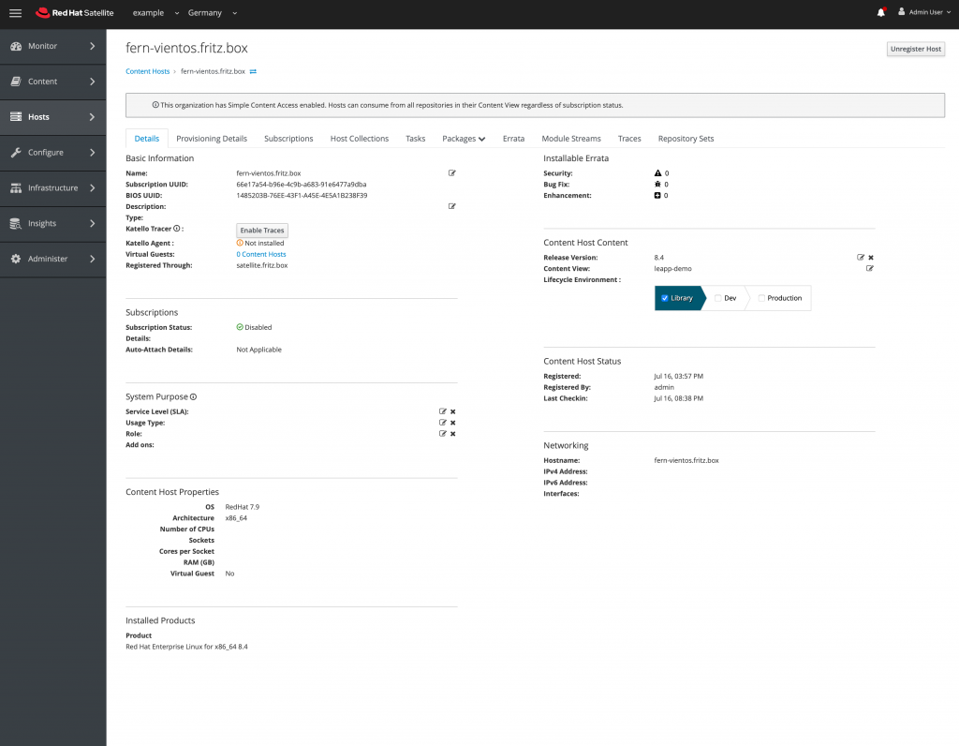Click the Content book icon
Viewport: 959px width, 746px height.
[x=16, y=82]
